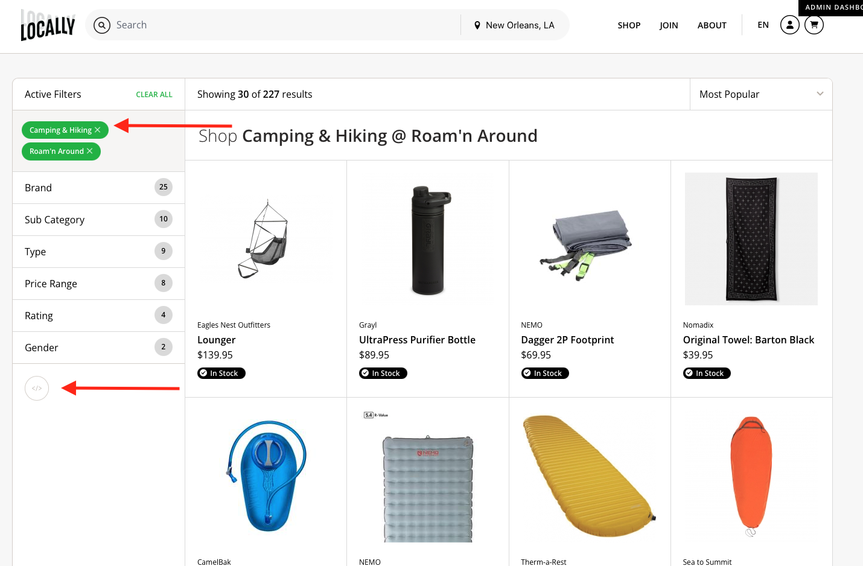Open the JOIN menu item
This screenshot has width=863, height=566.
pos(669,25)
